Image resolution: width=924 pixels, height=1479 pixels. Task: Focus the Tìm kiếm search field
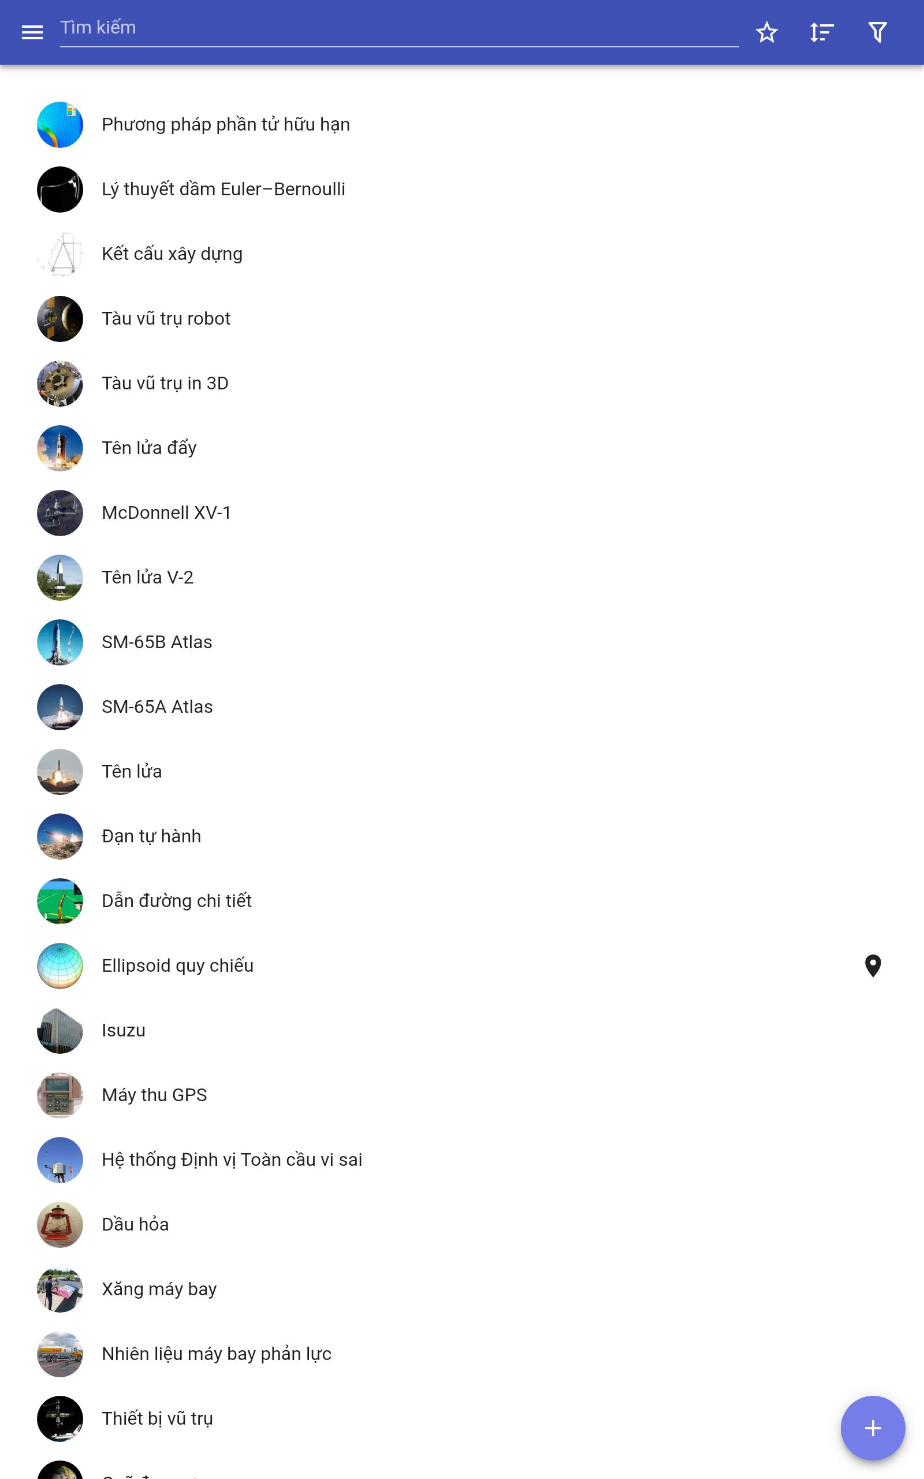(399, 29)
